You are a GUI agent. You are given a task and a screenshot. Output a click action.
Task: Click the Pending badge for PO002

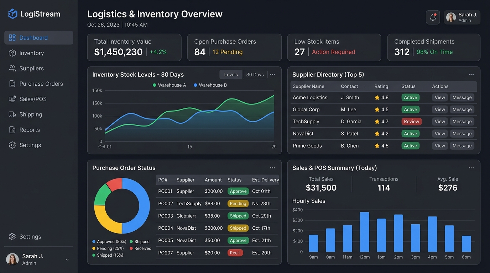tap(238, 204)
